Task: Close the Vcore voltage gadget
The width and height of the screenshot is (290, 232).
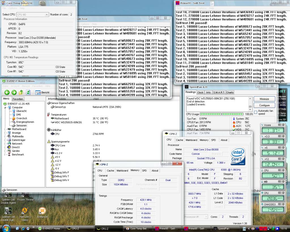Action: click(x=283, y=125)
